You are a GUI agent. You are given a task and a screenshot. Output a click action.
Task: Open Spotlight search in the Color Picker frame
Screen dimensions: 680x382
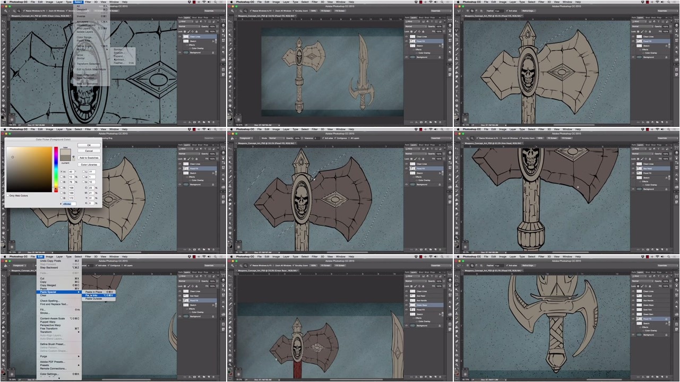click(x=215, y=129)
